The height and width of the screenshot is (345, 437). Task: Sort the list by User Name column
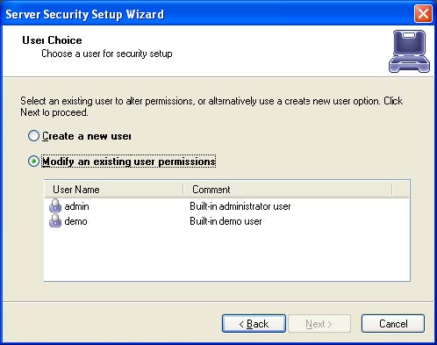pyautogui.click(x=114, y=190)
